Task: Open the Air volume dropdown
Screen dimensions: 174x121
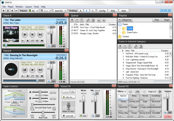Action: pyautogui.click(x=38, y=11)
